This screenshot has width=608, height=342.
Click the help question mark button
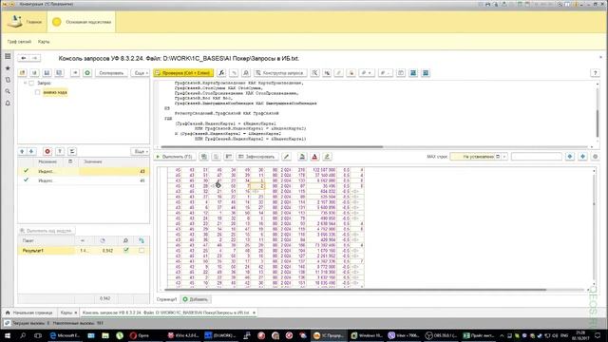click(x=595, y=73)
